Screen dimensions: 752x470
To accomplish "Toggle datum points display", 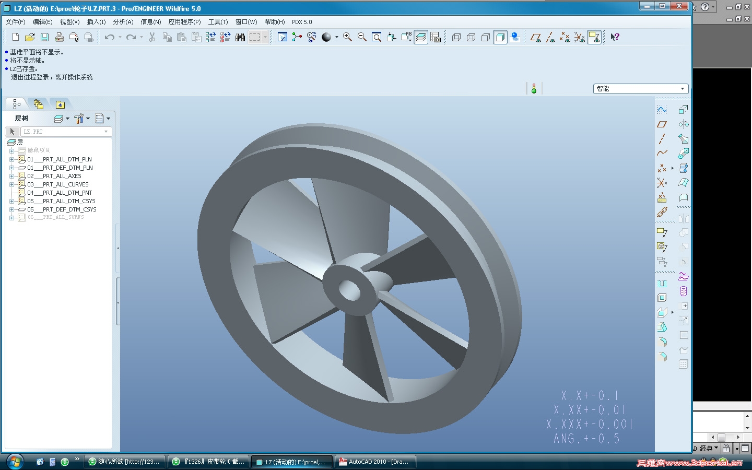I will pyautogui.click(x=565, y=37).
